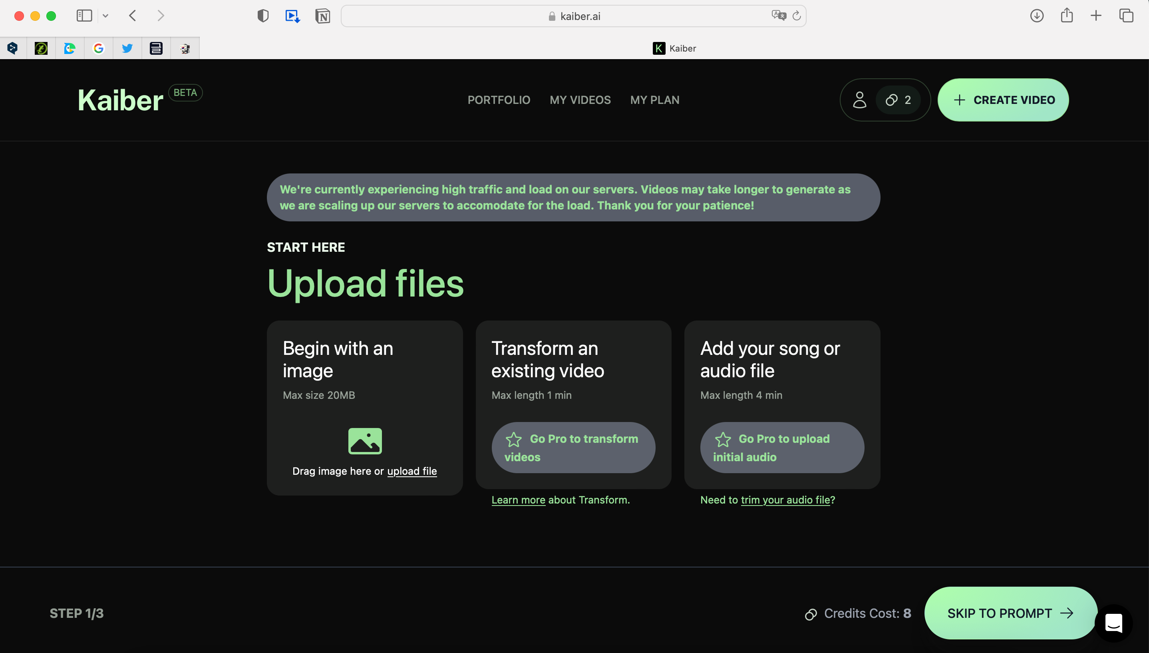Expand the sidebar tab group dropdown chevron
The height and width of the screenshot is (653, 1149).
[x=105, y=16]
